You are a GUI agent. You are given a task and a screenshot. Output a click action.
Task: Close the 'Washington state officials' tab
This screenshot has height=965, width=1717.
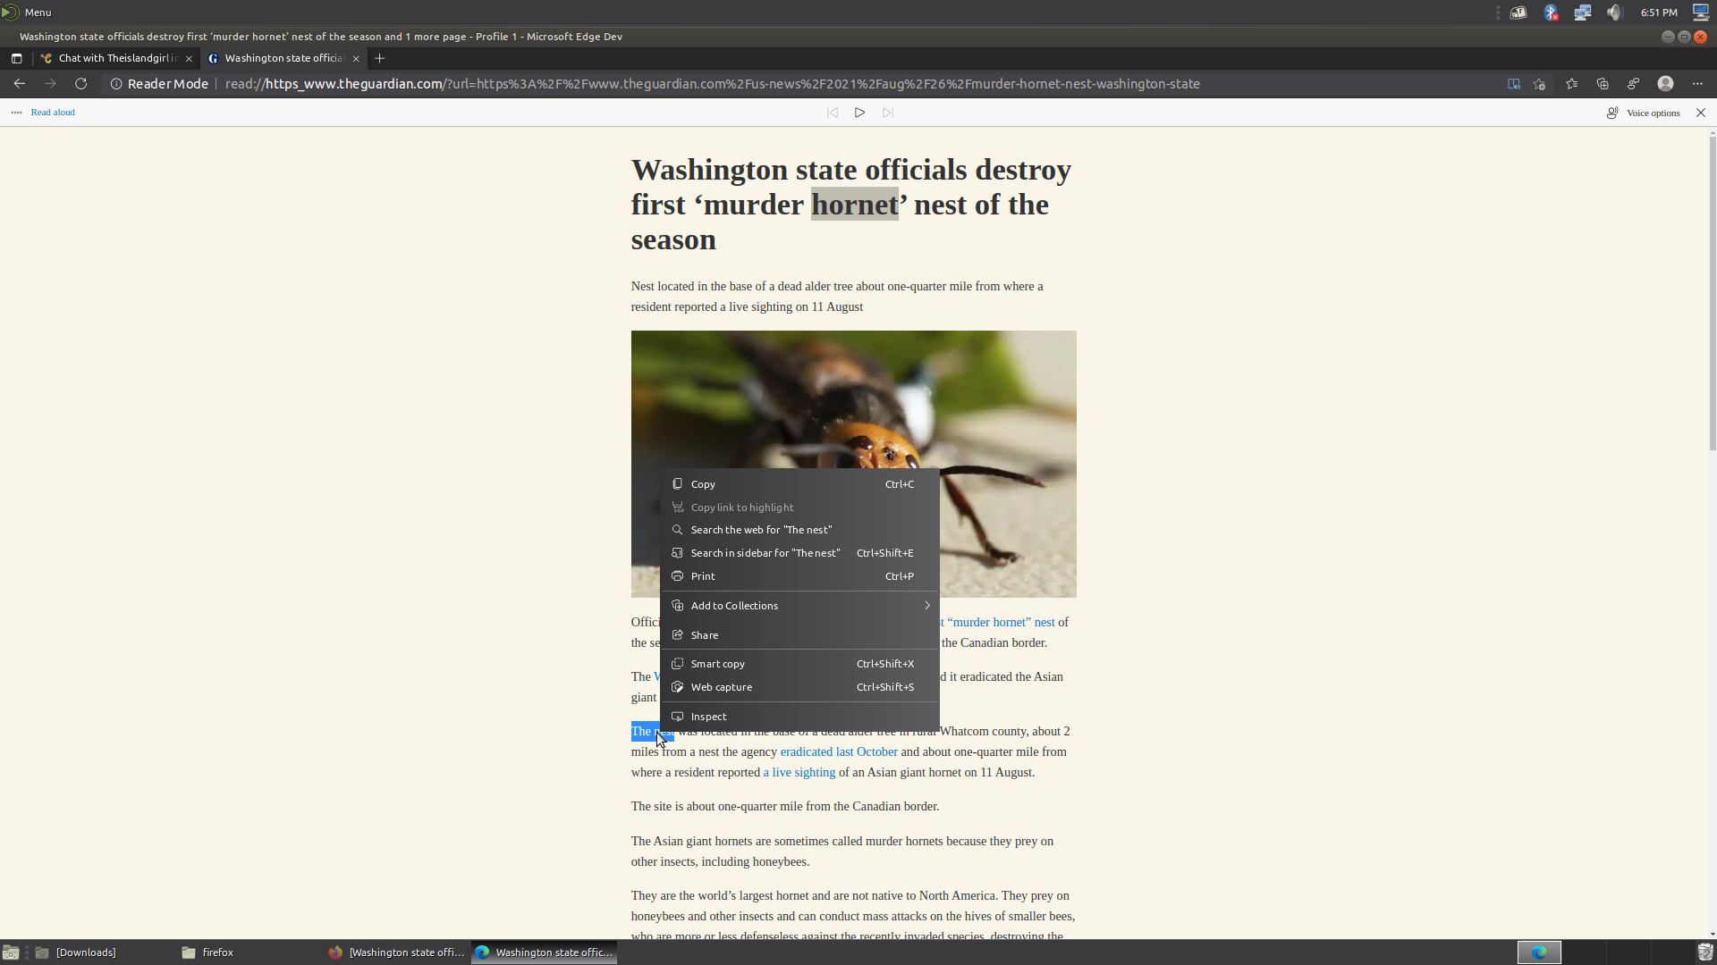pyautogui.click(x=356, y=59)
